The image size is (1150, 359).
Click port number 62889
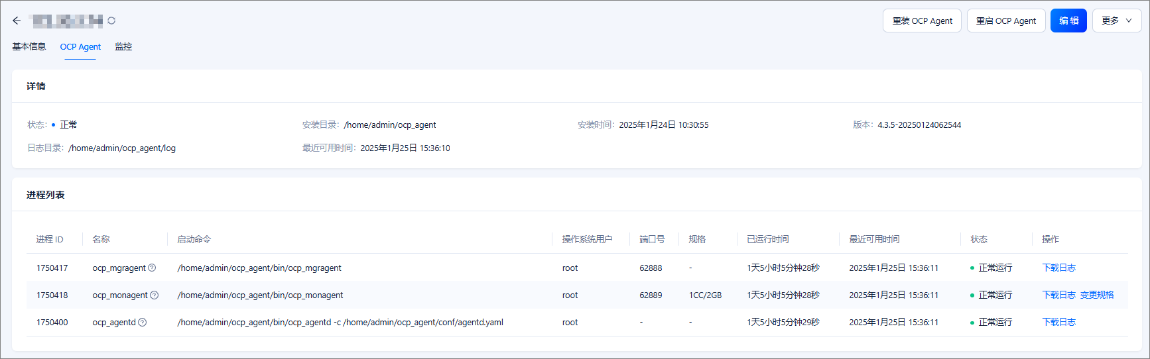(651, 295)
